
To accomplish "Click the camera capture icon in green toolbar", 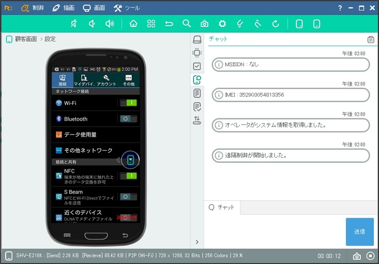I will [204, 24].
